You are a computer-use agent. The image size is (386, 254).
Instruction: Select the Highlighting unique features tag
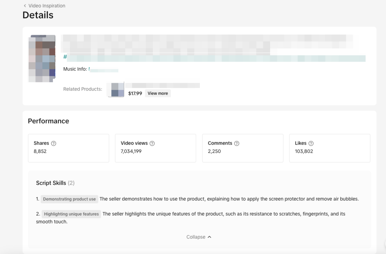click(x=71, y=214)
